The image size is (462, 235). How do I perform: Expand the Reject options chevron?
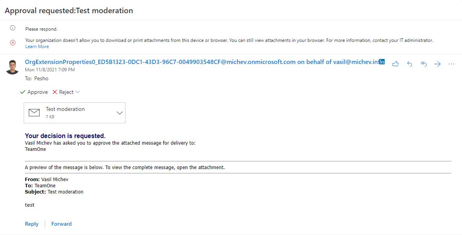(78, 92)
